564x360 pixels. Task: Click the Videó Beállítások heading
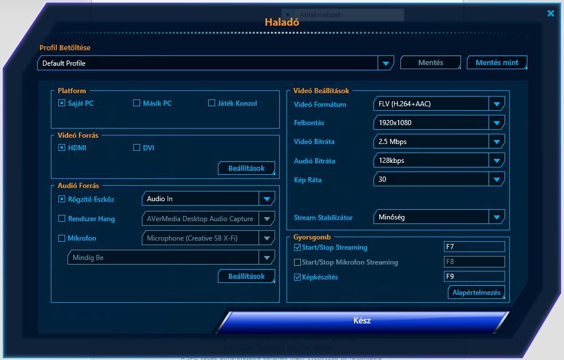(x=321, y=91)
